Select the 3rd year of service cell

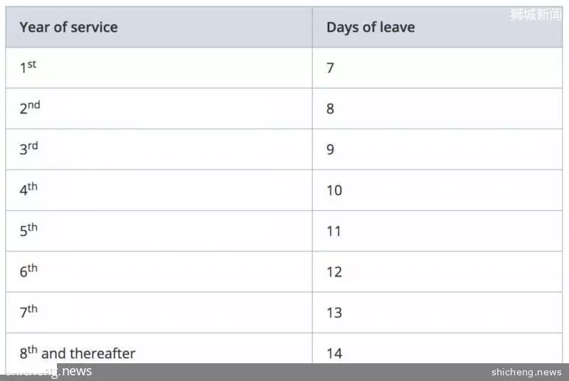pyautogui.click(x=159, y=150)
